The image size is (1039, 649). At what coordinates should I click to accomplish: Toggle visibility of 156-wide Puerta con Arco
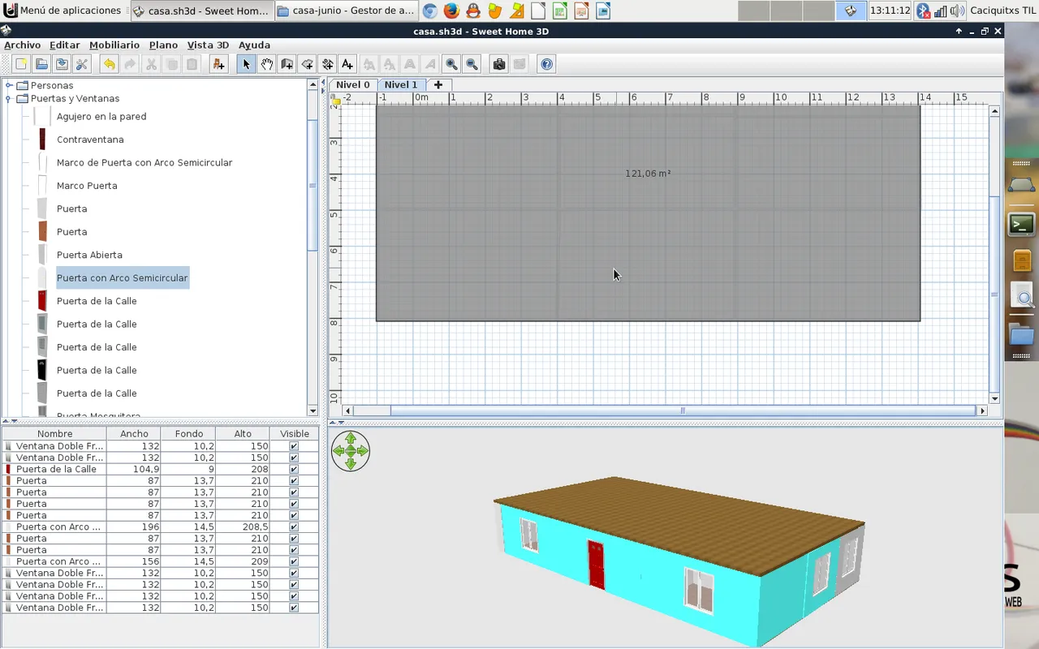(x=294, y=561)
